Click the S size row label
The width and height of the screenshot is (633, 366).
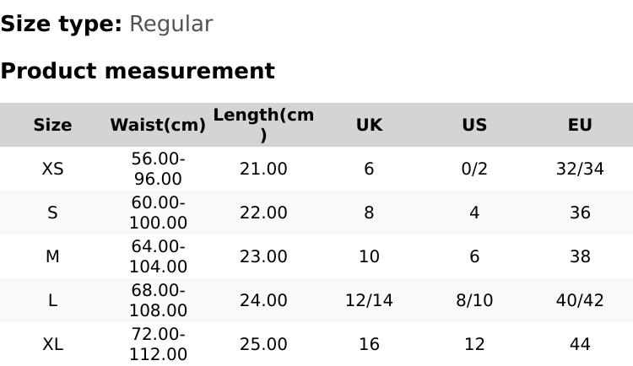pos(52,213)
